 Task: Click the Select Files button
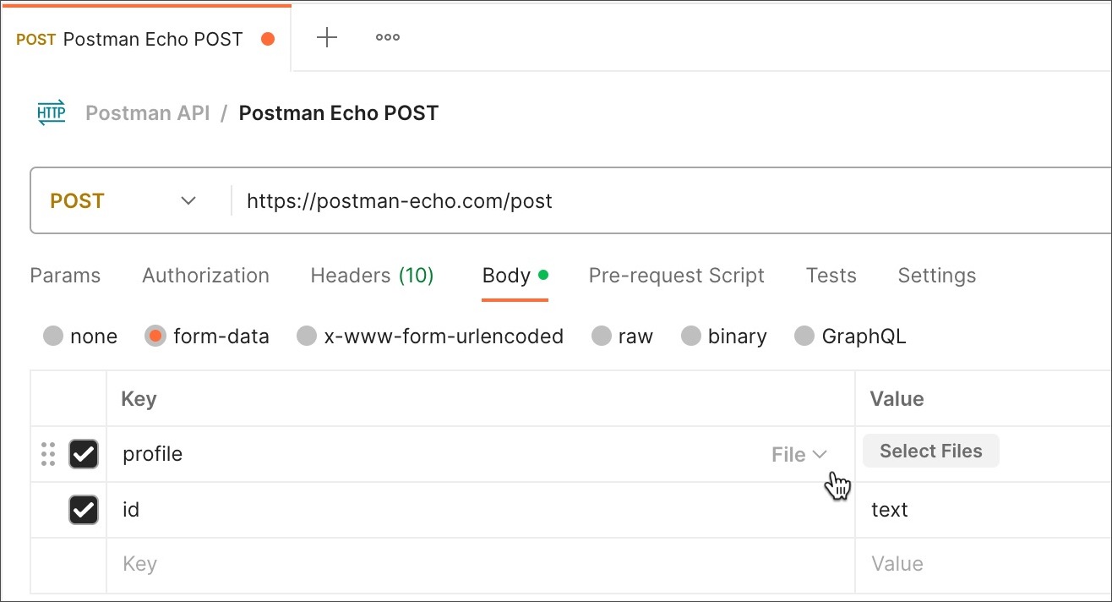[x=930, y=451]
